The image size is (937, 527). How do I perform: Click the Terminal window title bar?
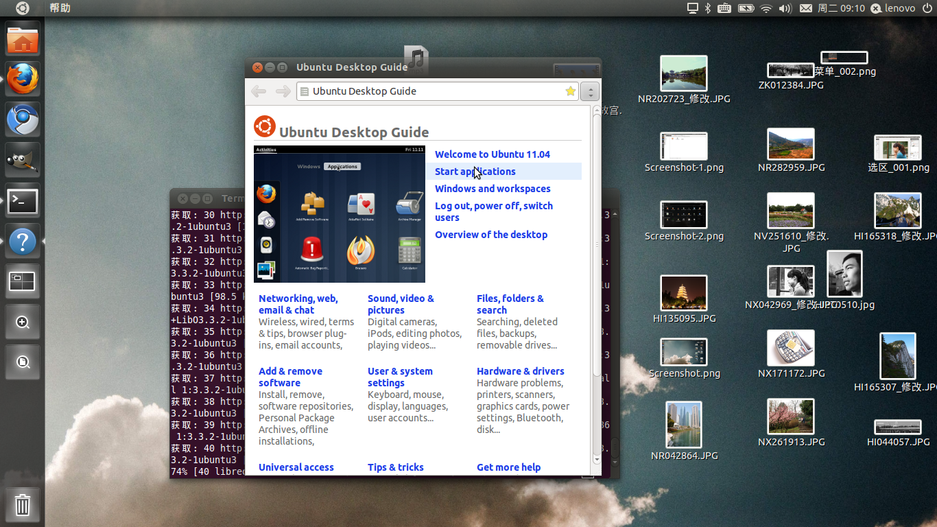(x=207, y=198)
